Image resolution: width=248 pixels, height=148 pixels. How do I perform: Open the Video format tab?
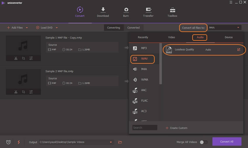point(172,37)
